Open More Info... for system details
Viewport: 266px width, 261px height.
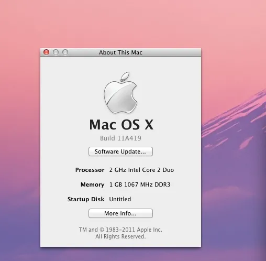[x=120, y=213]
